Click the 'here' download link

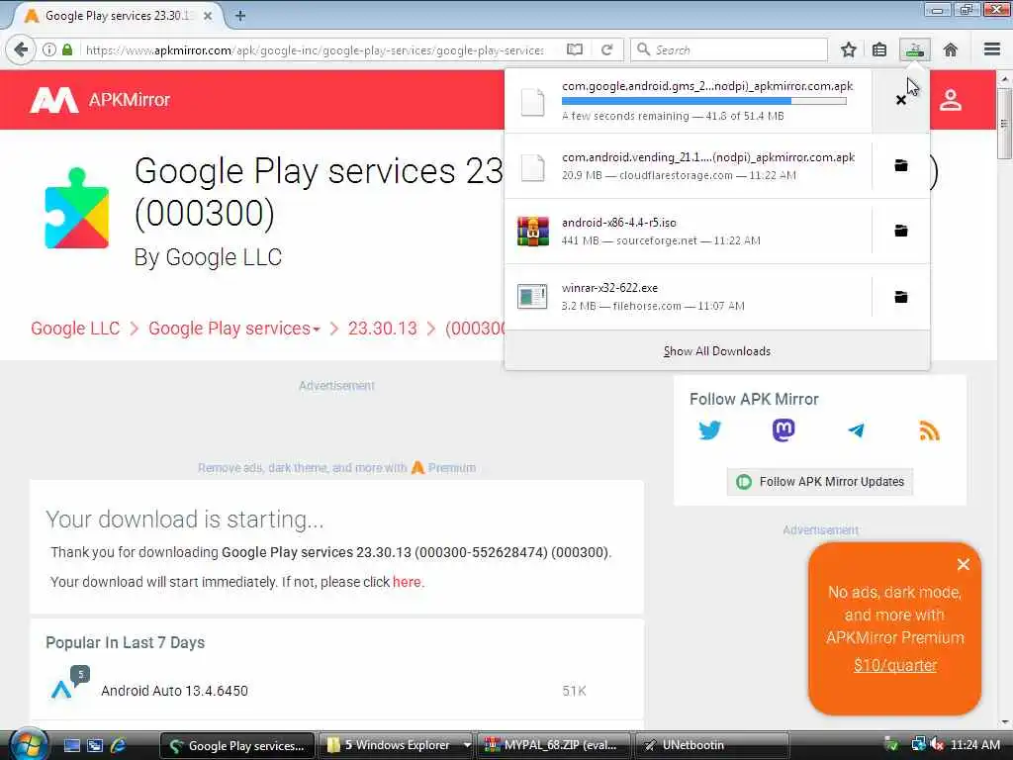point(407,582)
